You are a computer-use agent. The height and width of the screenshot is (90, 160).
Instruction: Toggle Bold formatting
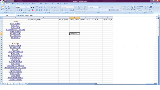coord(17,10)
